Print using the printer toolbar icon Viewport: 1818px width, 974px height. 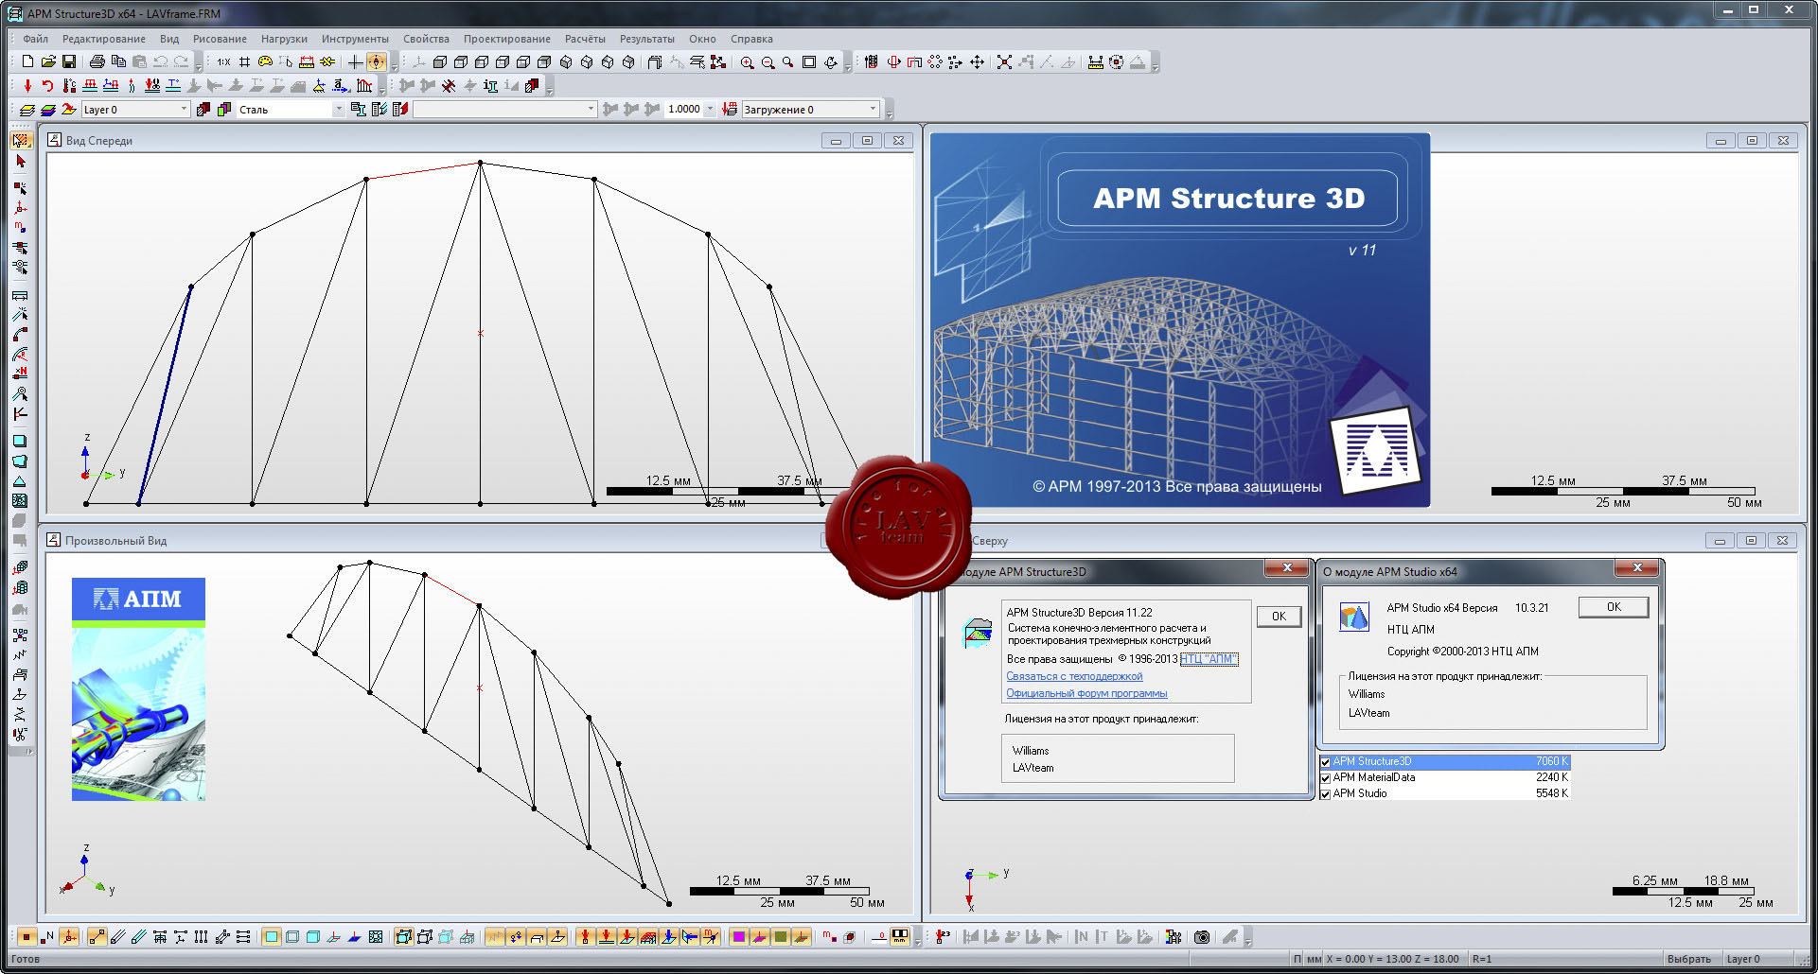(97, 61)
